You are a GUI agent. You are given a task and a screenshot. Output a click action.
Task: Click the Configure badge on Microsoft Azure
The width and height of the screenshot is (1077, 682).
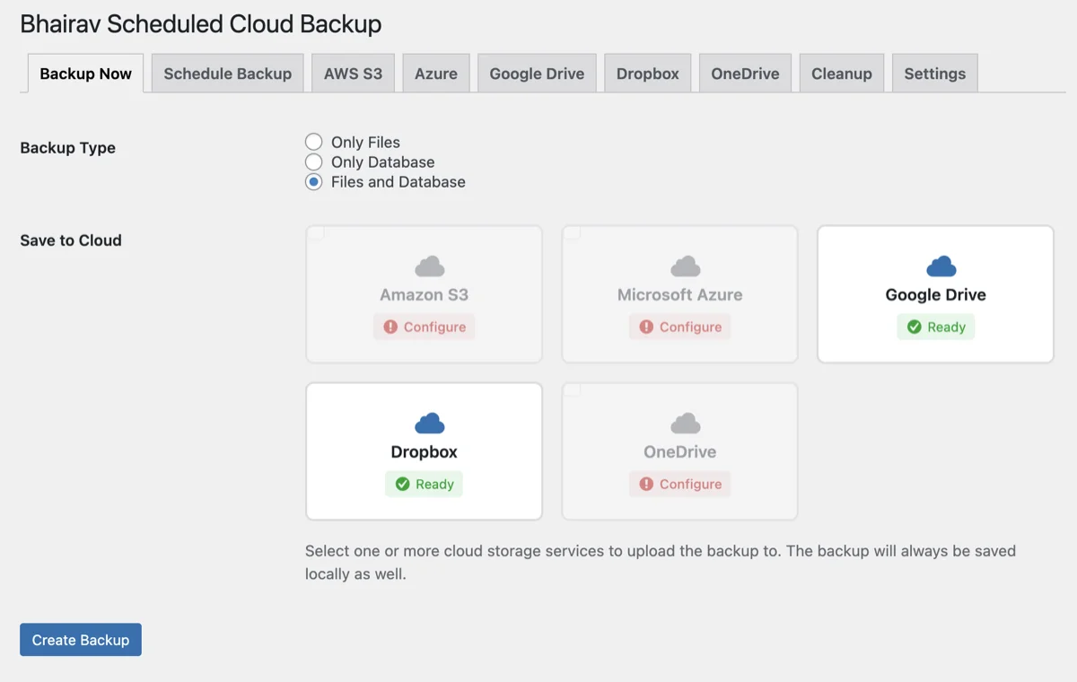(679, 327)
